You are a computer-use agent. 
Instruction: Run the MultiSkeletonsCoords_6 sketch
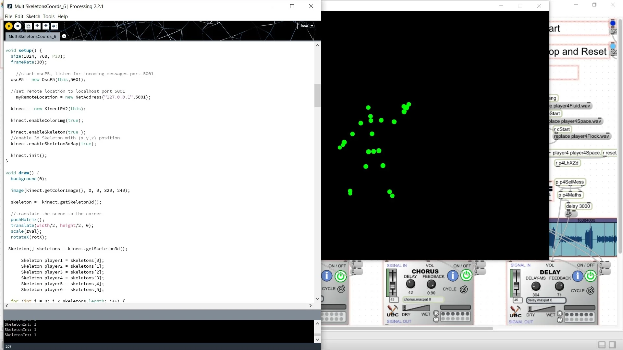pyautogui.click(x=9, y=26)
